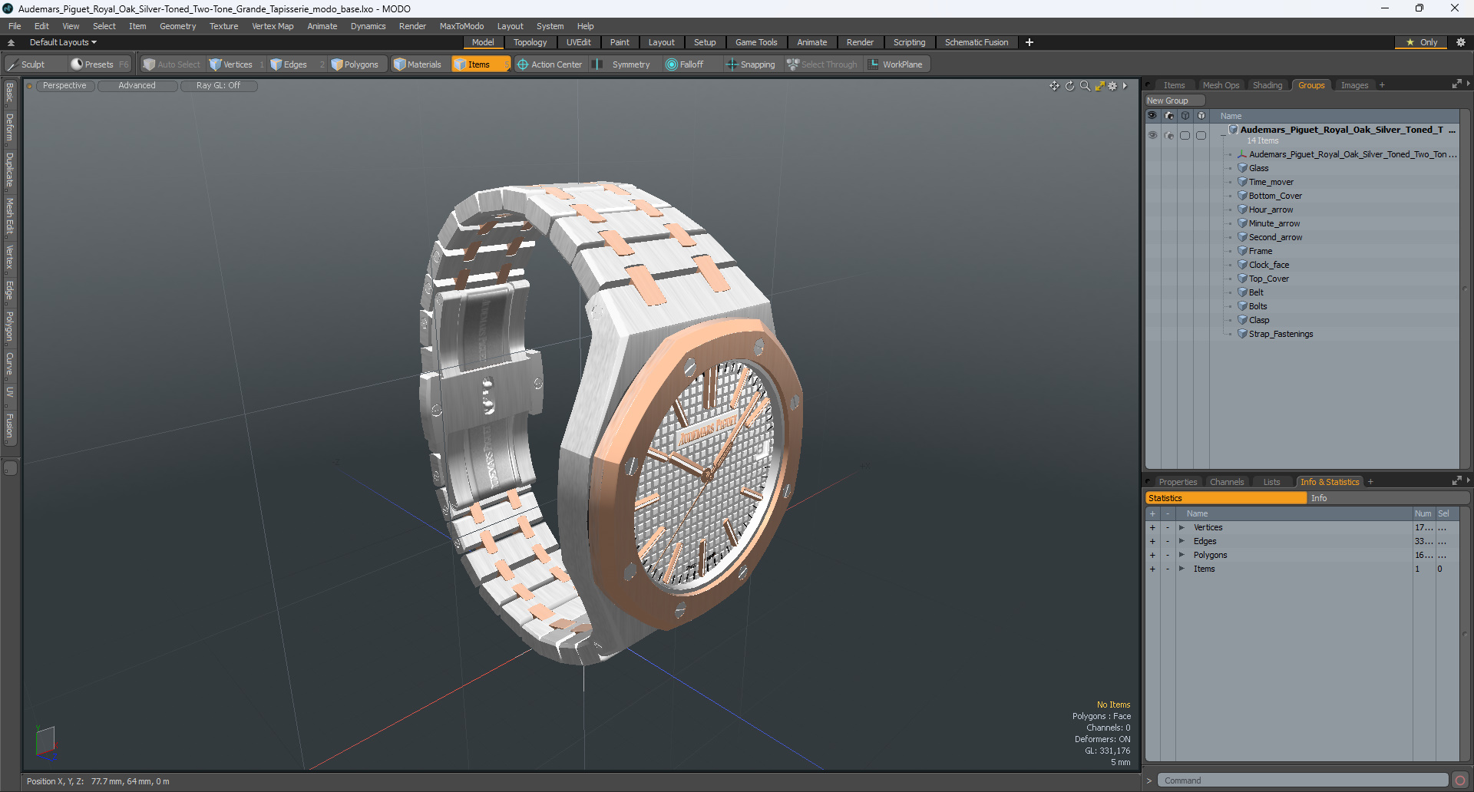Open Perspective view type dropdown

(64, 85)
